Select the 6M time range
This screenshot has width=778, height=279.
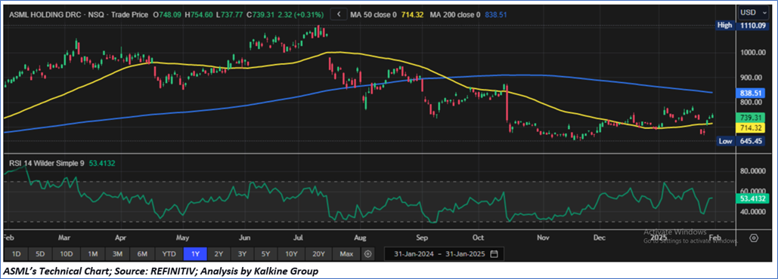point(142,254)
